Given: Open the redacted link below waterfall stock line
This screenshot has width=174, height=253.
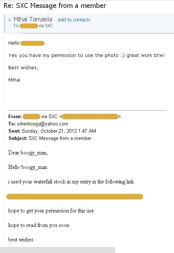Looking at the screenshot, I should click(75, 197).
